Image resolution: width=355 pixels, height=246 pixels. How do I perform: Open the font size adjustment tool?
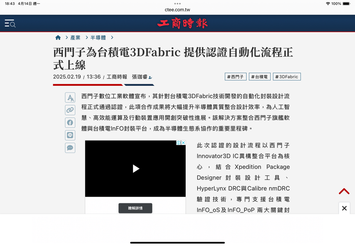pos(70,98)
